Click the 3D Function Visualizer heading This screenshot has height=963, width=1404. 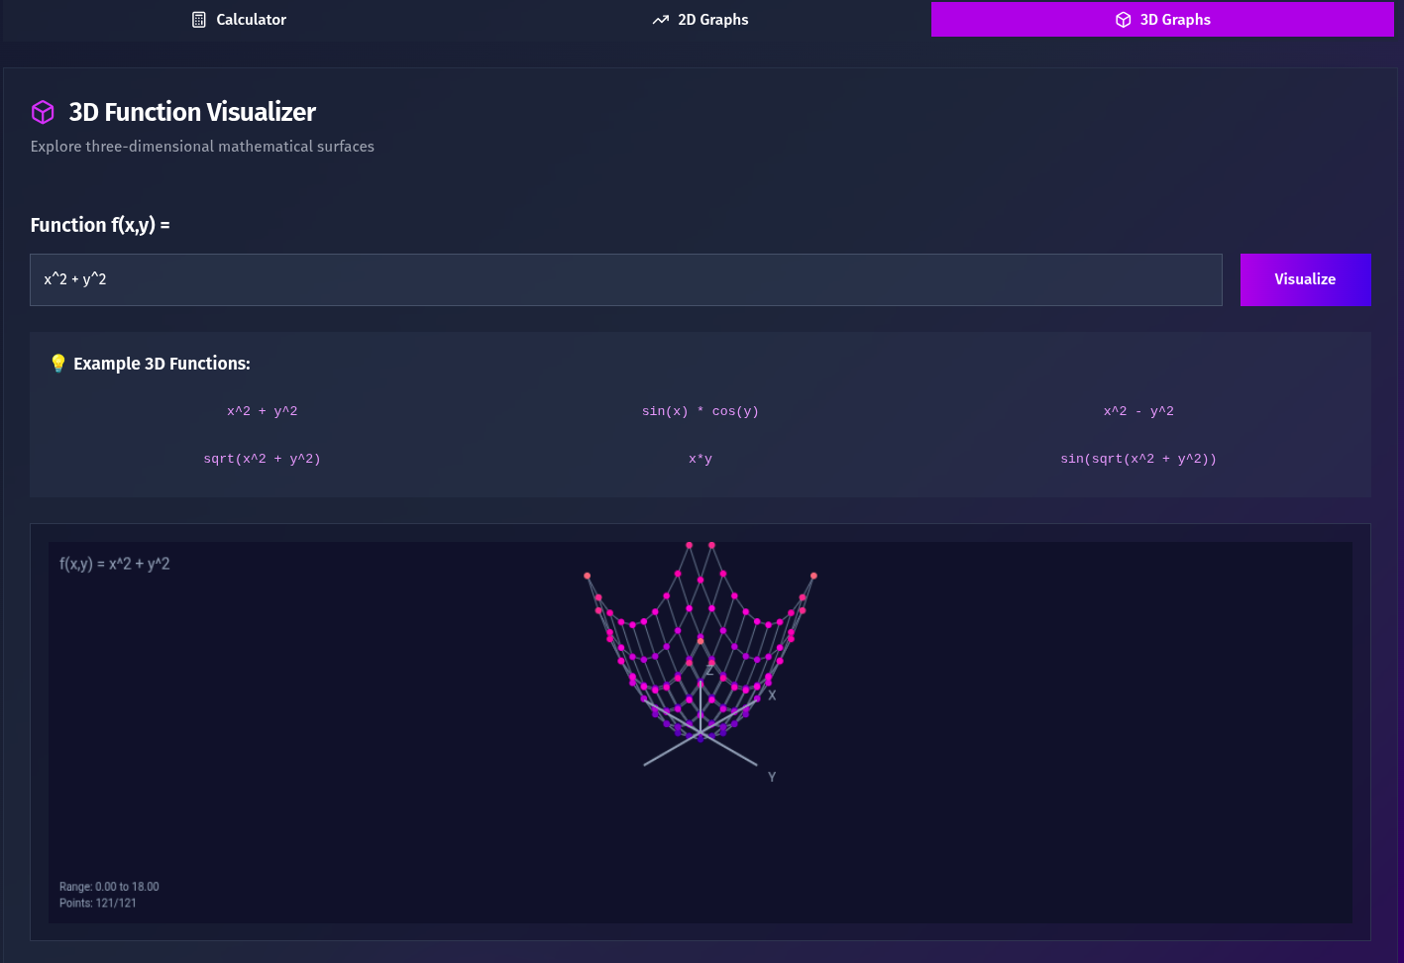pyautogui.click(x=192, y=112)
